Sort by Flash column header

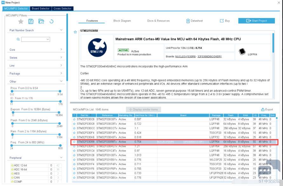pyautogui.click(x=231, y=115)
